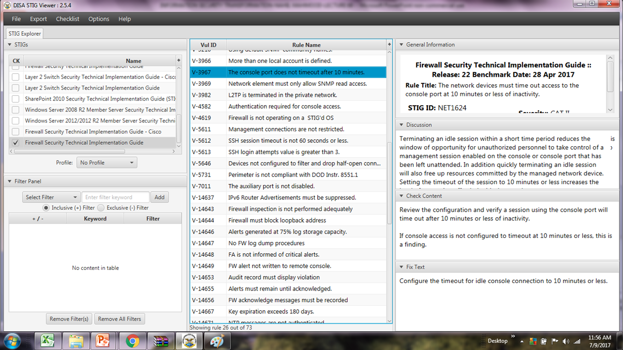Collapse the Check Content section
Screen dimensions: 623x350
(x=401, y=196)
